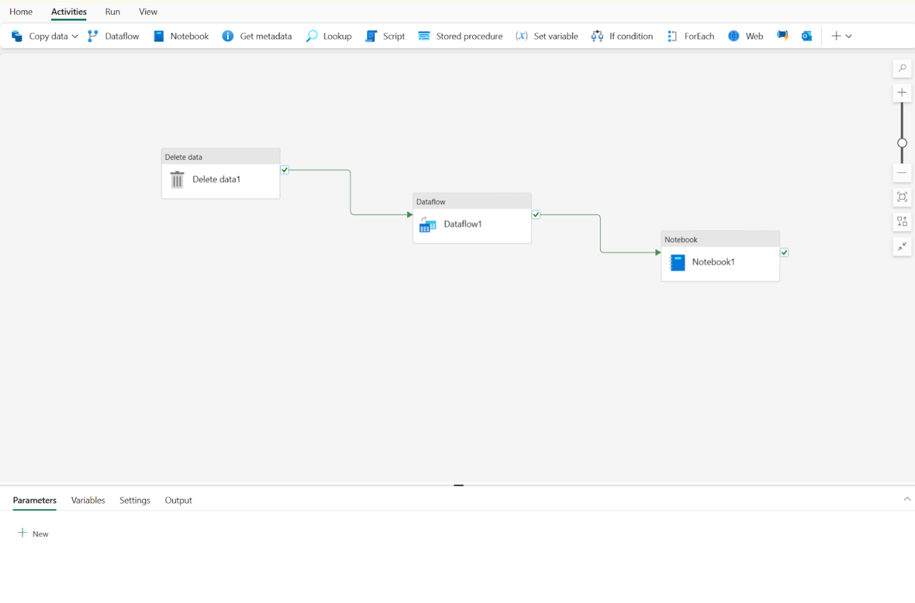915x603 pixels.
Task: Click the Office 365 Outlook activity icon
Action: (807, 36)
